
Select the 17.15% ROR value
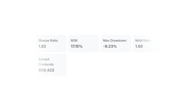(76, 46)
